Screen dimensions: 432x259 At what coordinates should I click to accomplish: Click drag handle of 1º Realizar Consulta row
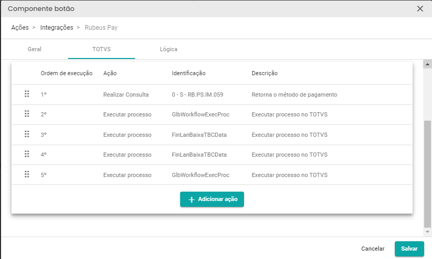pyautogui.click(x=27, y=94)
